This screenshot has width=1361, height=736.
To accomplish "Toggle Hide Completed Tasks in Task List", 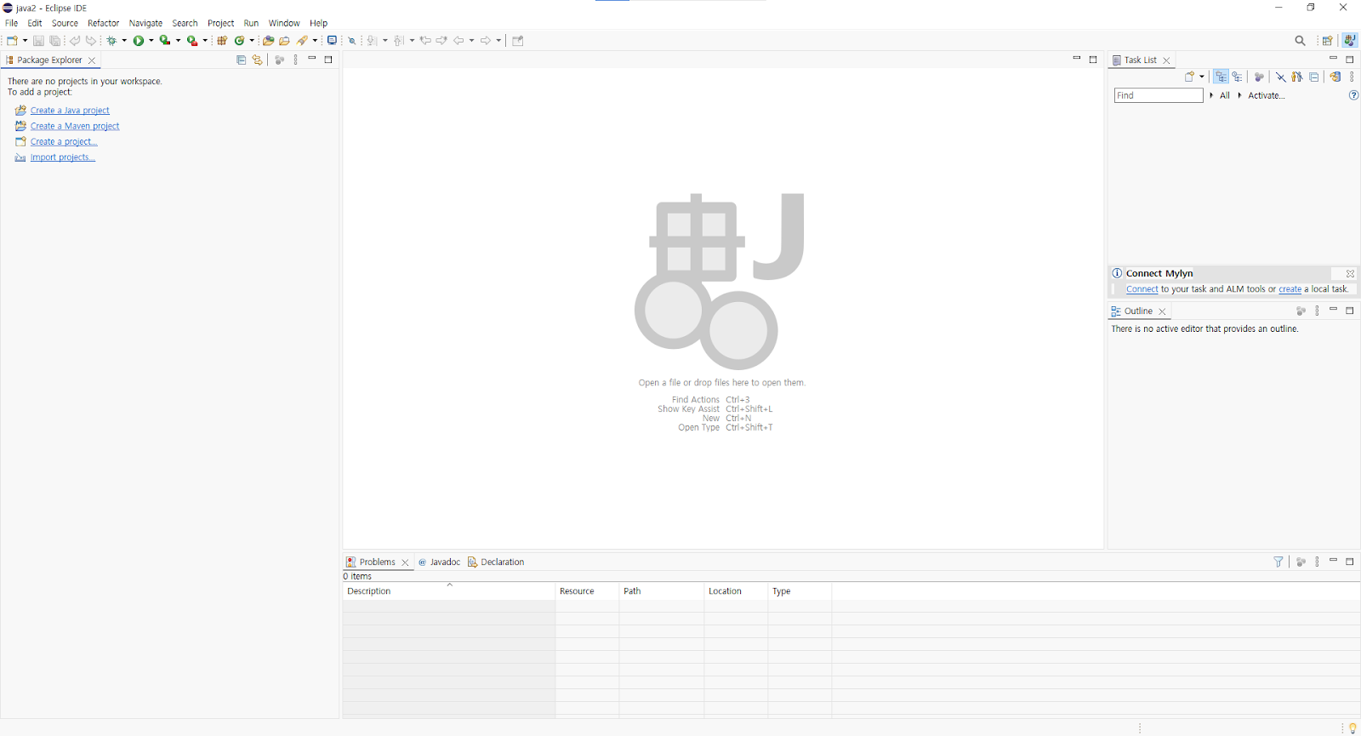I will 1280,77.
